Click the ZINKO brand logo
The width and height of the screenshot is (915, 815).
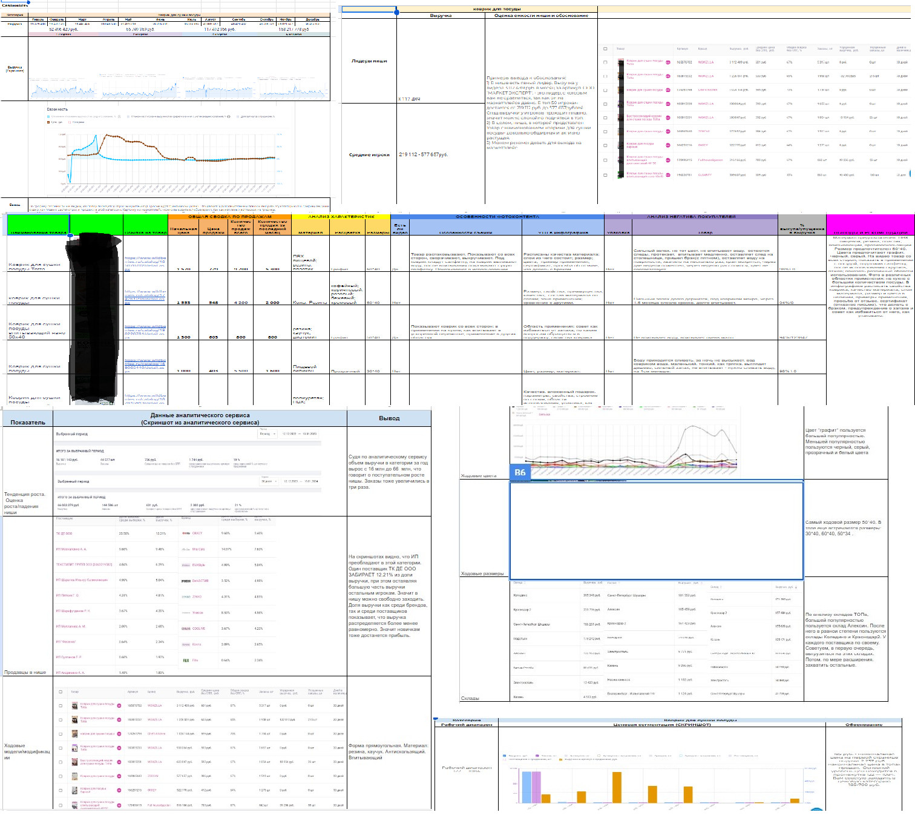coord(186,596)
